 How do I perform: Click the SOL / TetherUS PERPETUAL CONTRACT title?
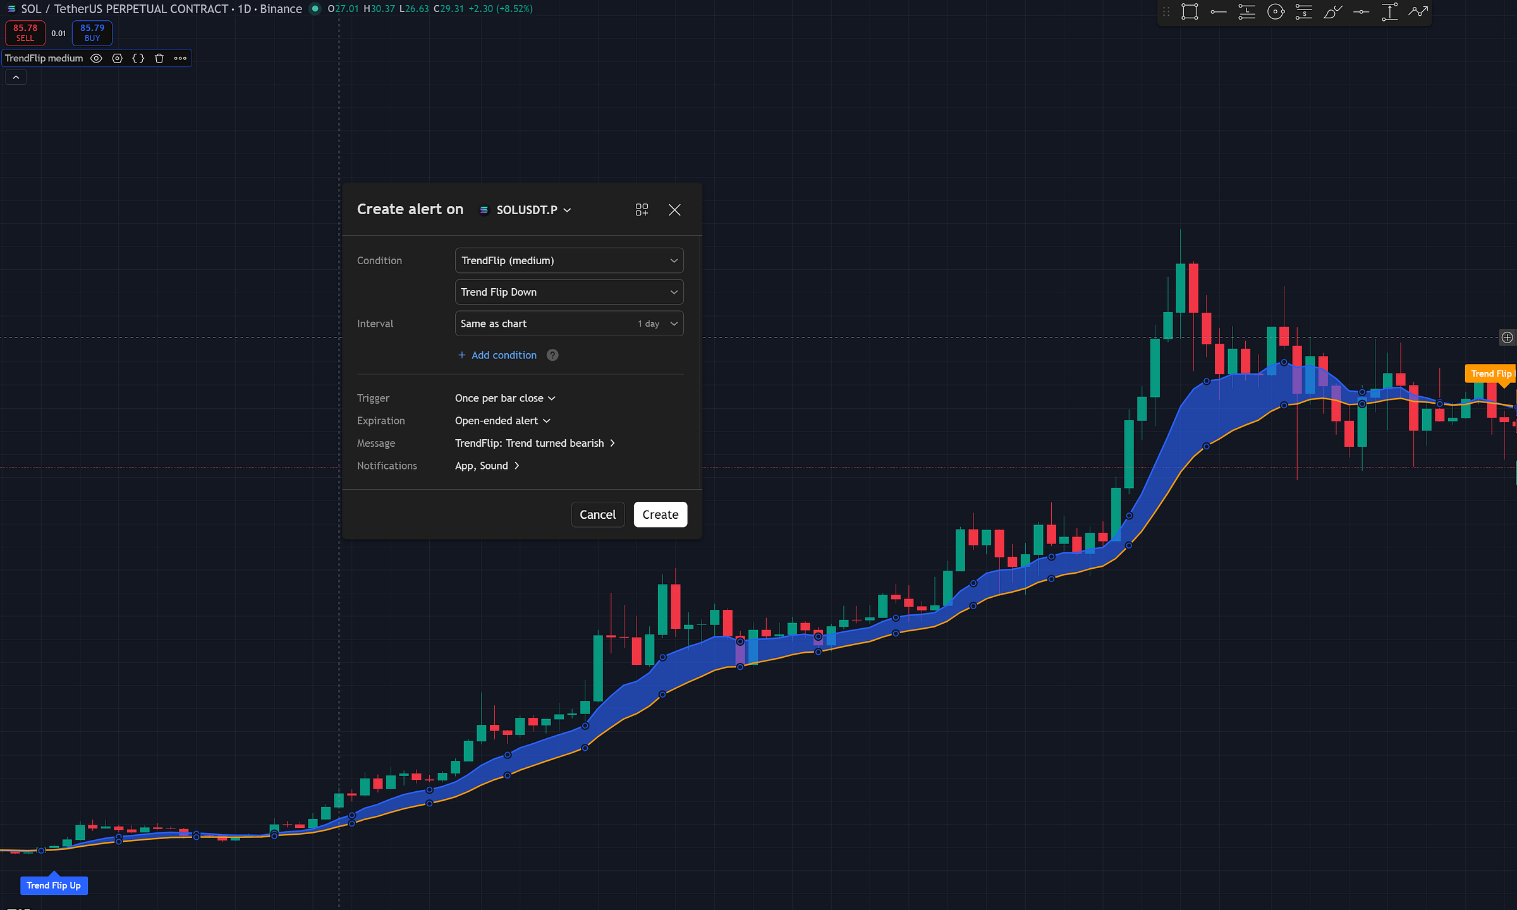point(125,9)
